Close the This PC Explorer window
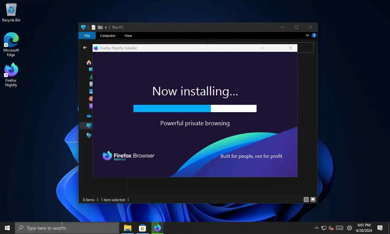This screenshot has width=390, height=234. click(x=310, y=27)
